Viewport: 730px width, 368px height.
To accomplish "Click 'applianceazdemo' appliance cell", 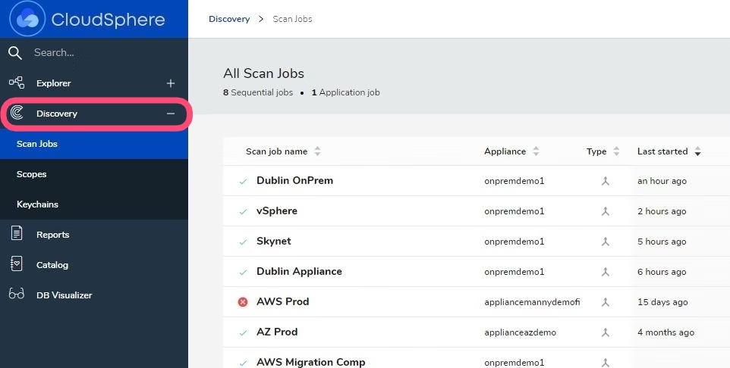I will point(520,332).
